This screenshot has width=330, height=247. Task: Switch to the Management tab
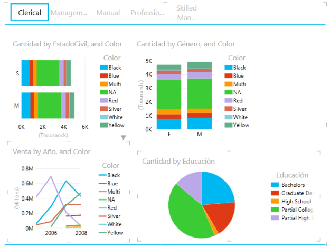click(x=69, y=13)
